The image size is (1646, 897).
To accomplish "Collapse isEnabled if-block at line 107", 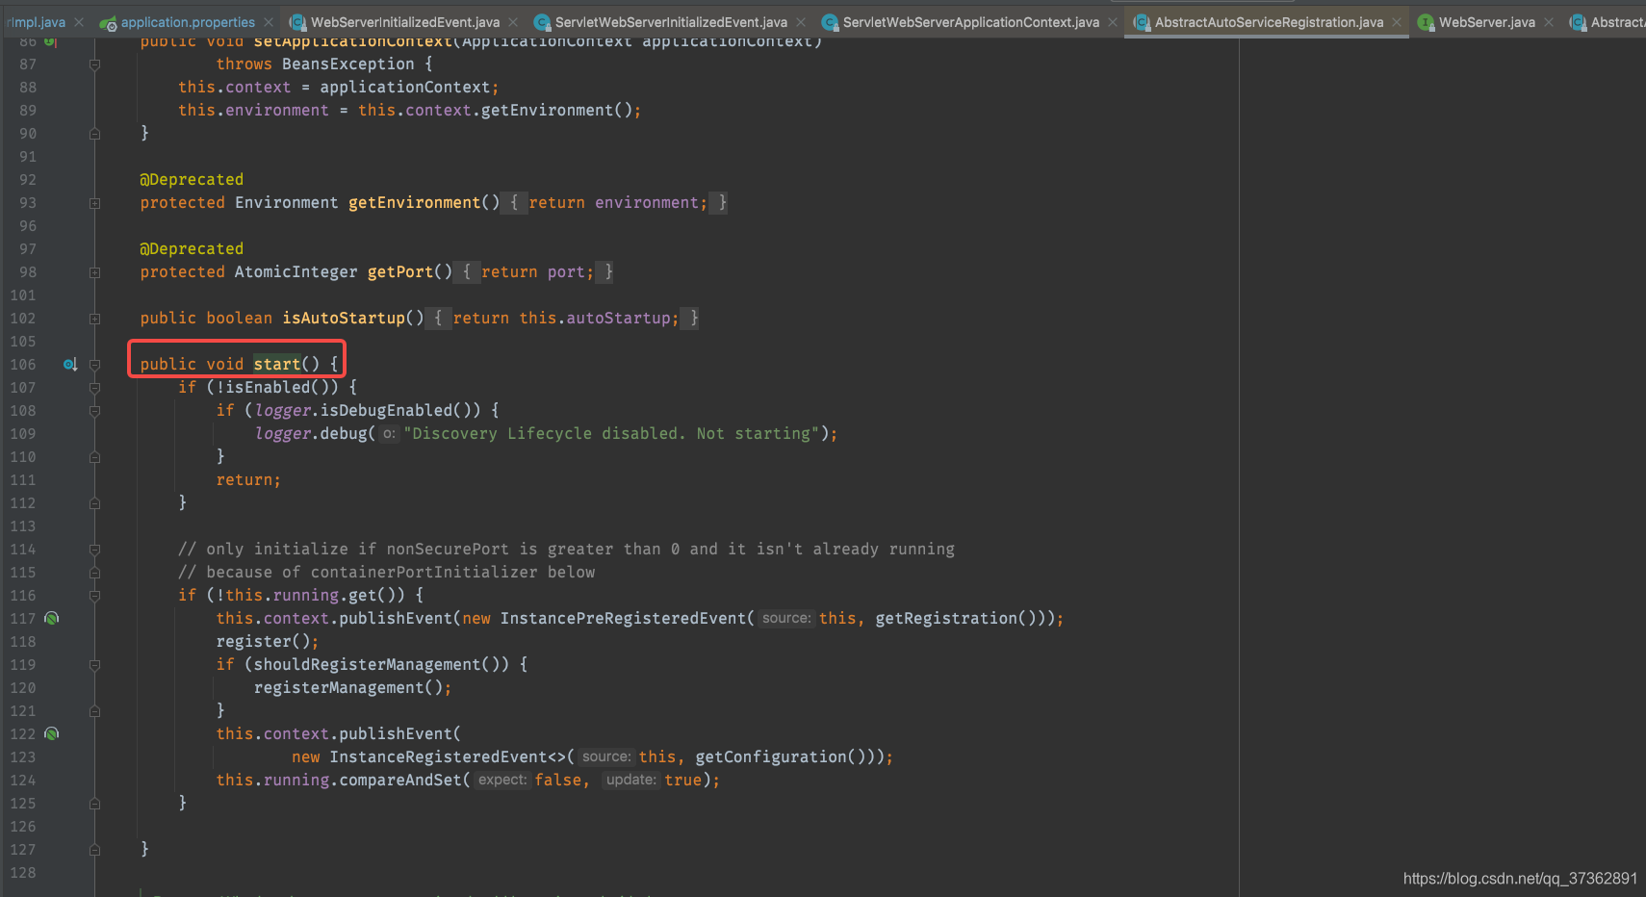I will 94,388.
